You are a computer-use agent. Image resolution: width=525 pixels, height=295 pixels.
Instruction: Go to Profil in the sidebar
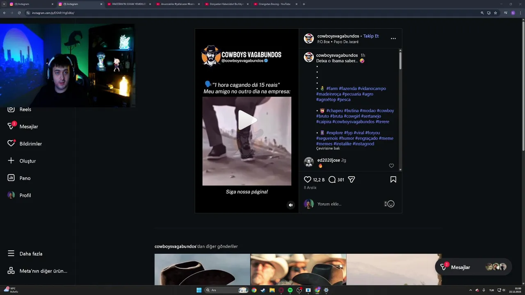[19, 195]
